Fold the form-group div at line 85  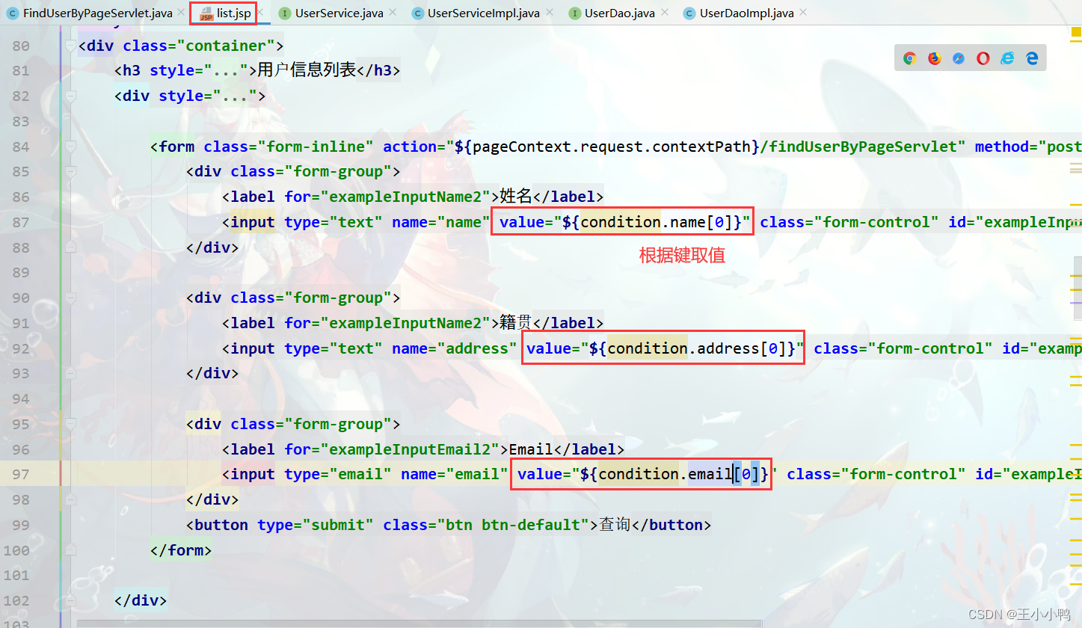(x=71, y=171)
